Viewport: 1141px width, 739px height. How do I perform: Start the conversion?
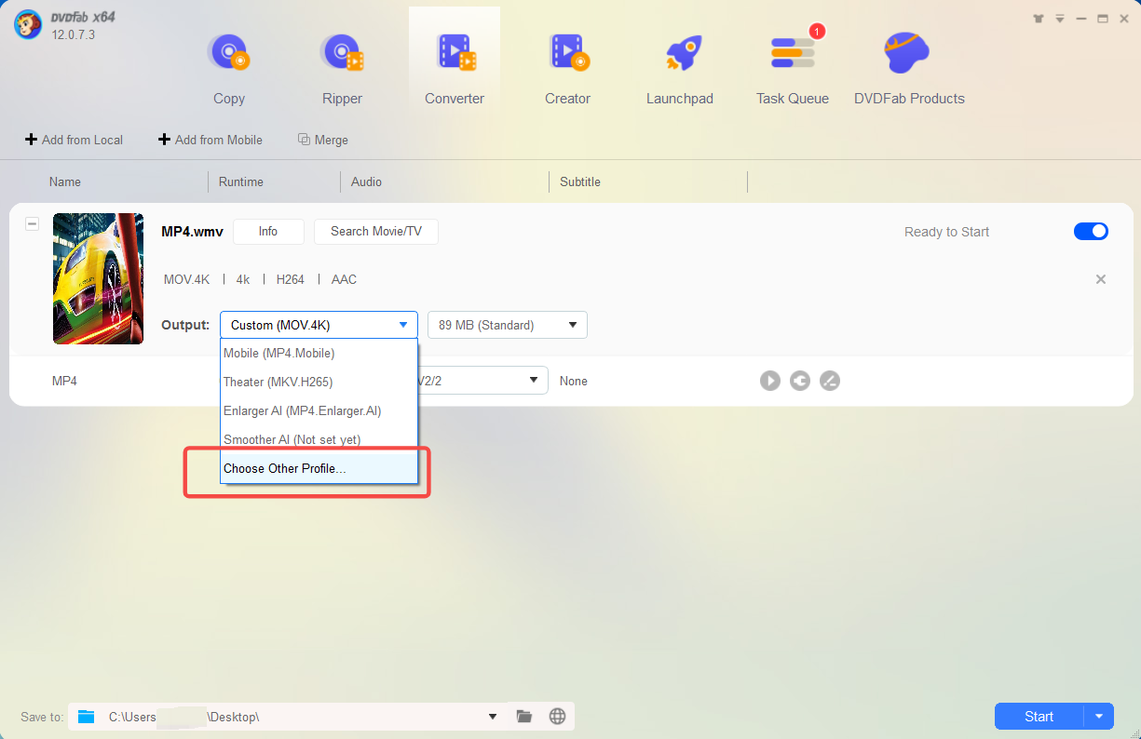(x=1039, y=716)
